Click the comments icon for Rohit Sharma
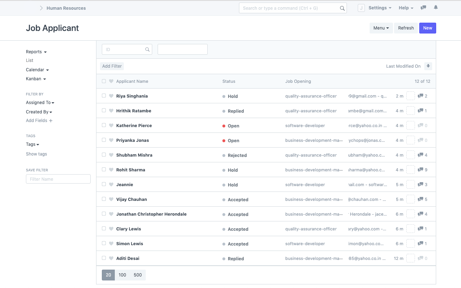Viewport: 461px width, 288px height. pos(420,170)
